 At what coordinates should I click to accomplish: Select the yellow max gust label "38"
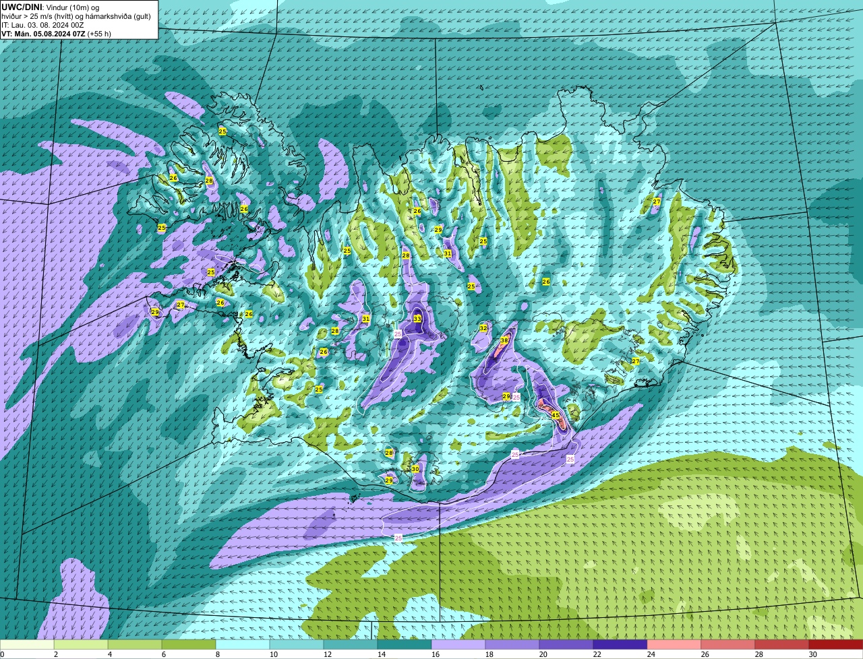[504, 341]
